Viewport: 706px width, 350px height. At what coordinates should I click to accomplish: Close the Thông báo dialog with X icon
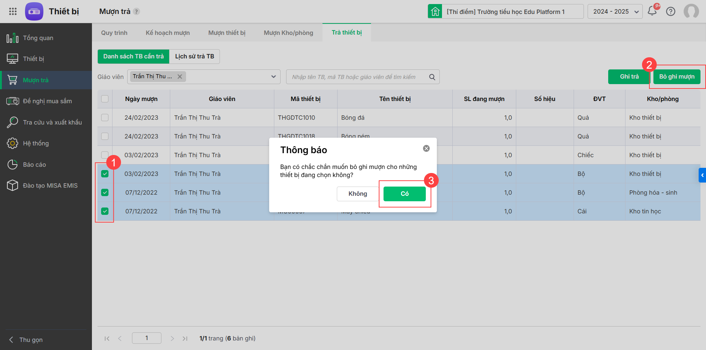426,148
